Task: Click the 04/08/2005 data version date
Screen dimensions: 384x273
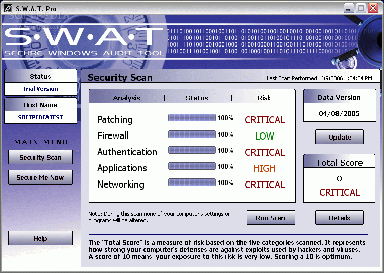Action: tap(339, 113)
